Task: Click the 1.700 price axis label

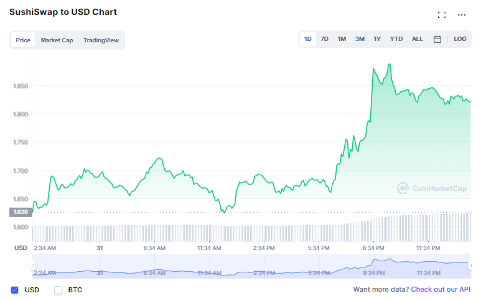Action: (x=21, y=171)
